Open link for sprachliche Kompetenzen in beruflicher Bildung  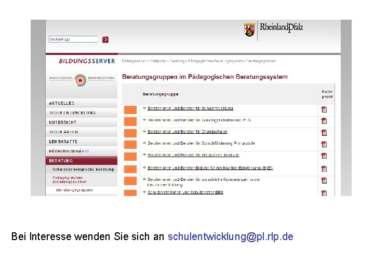(x=204, y=182)
